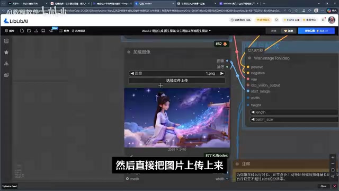Click the Resize Feed button at bottom left

pyautogui.click(x=10, y=186)
